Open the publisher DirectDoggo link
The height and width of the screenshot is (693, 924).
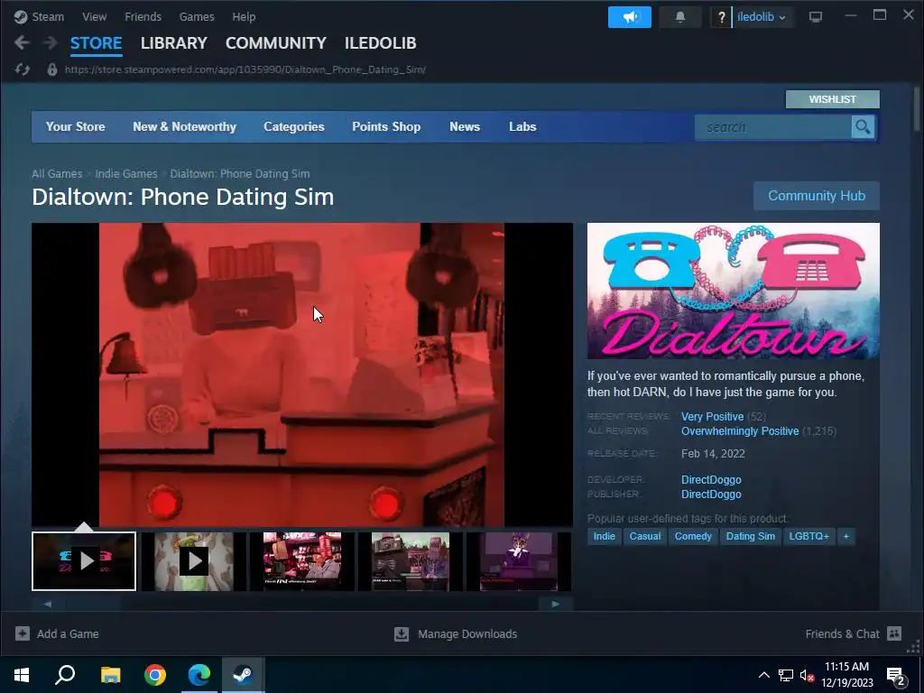click(x=711, y=494)
